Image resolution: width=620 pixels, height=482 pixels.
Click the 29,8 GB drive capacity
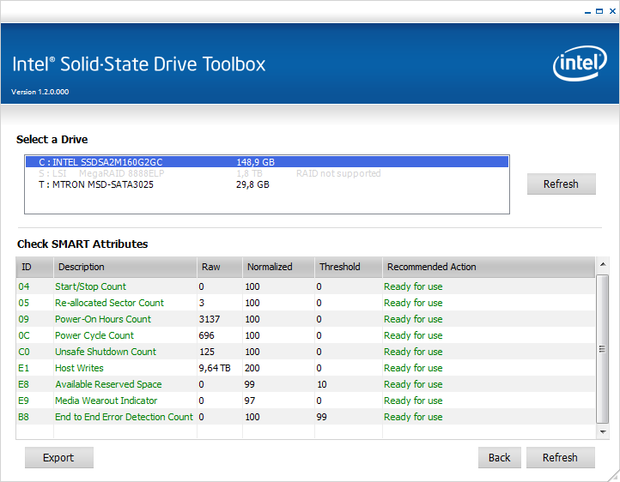coord(252,184)
